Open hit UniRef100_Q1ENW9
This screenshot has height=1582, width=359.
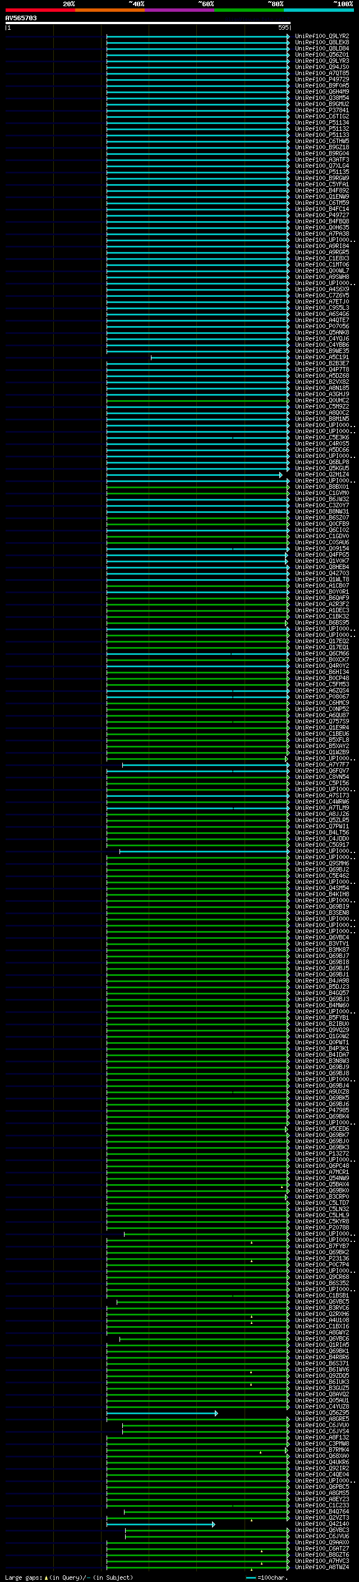point(321,196)
